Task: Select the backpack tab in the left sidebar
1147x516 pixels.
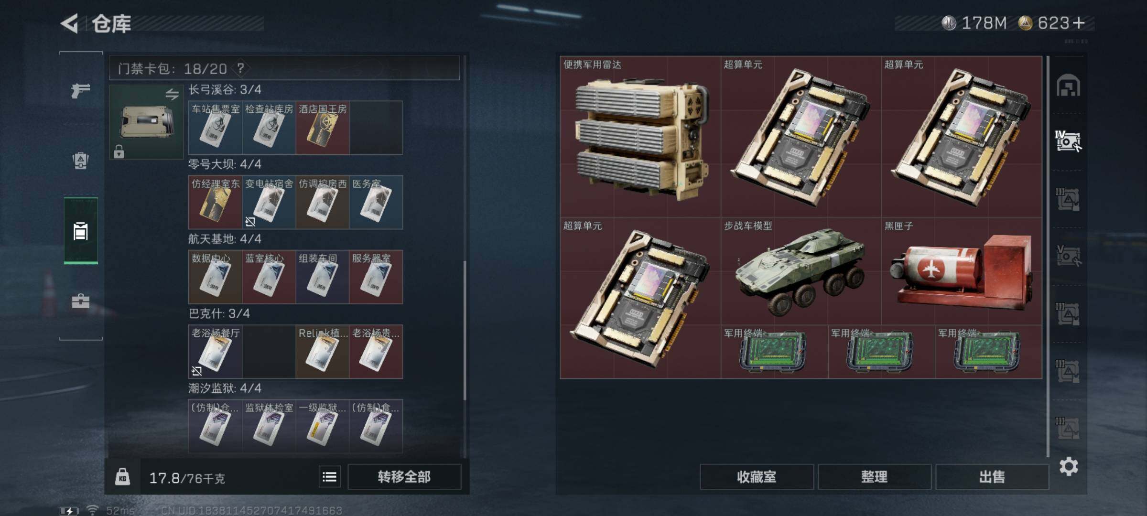Action: pos(80,161)
